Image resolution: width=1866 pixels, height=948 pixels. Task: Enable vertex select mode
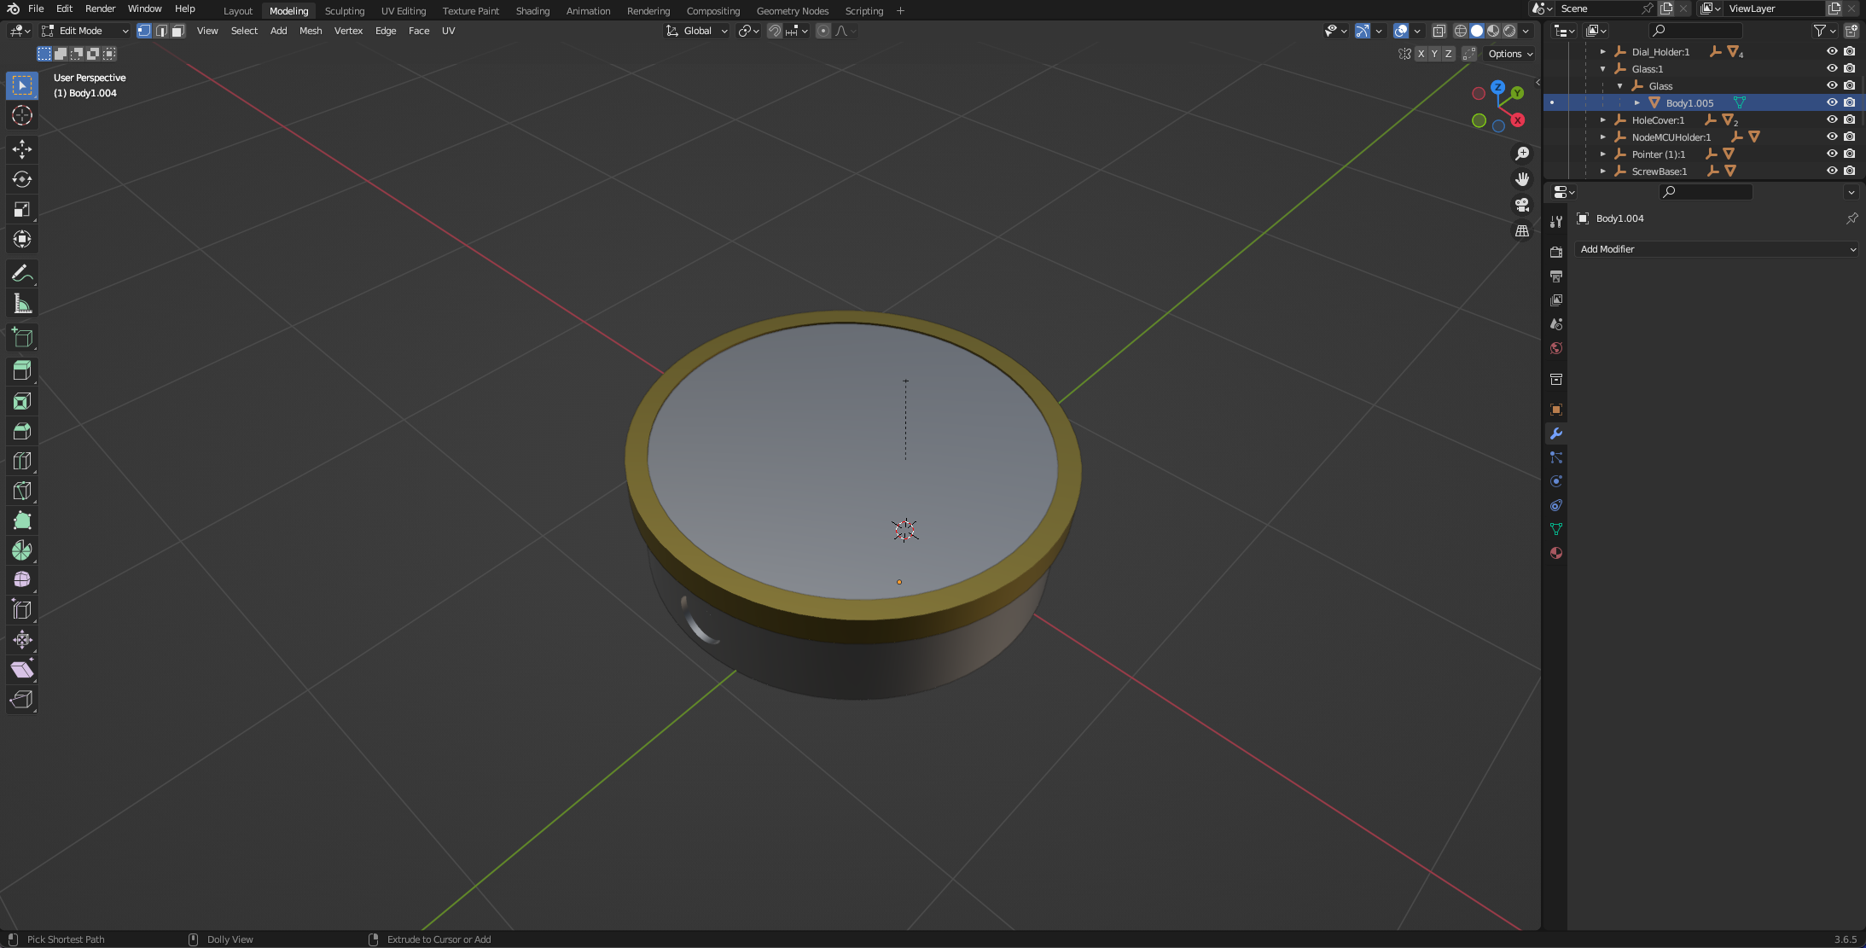click(144, 31)
